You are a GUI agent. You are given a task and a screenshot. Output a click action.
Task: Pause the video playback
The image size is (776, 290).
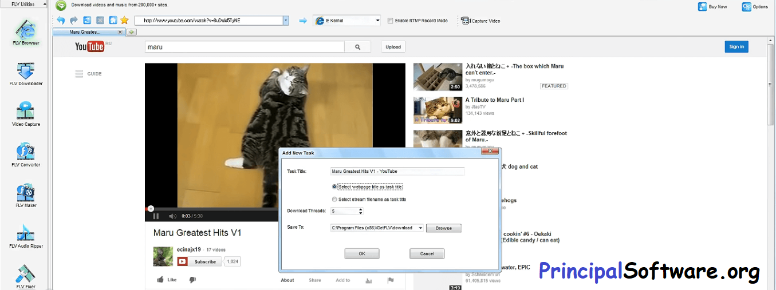point(156,216)
